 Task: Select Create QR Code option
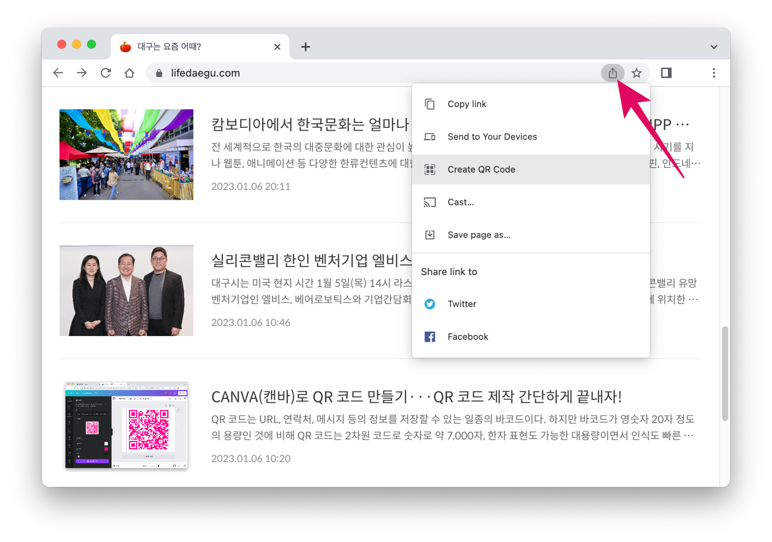[x=481, y=169]
